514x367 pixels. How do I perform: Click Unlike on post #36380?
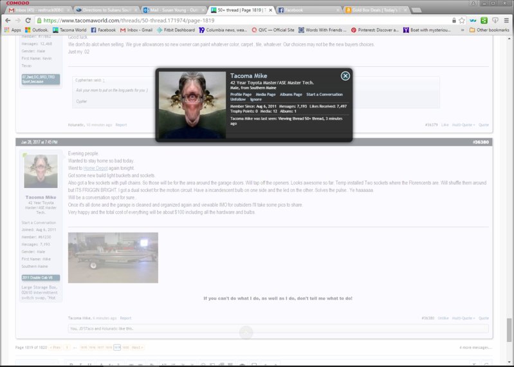pos(443,318)
